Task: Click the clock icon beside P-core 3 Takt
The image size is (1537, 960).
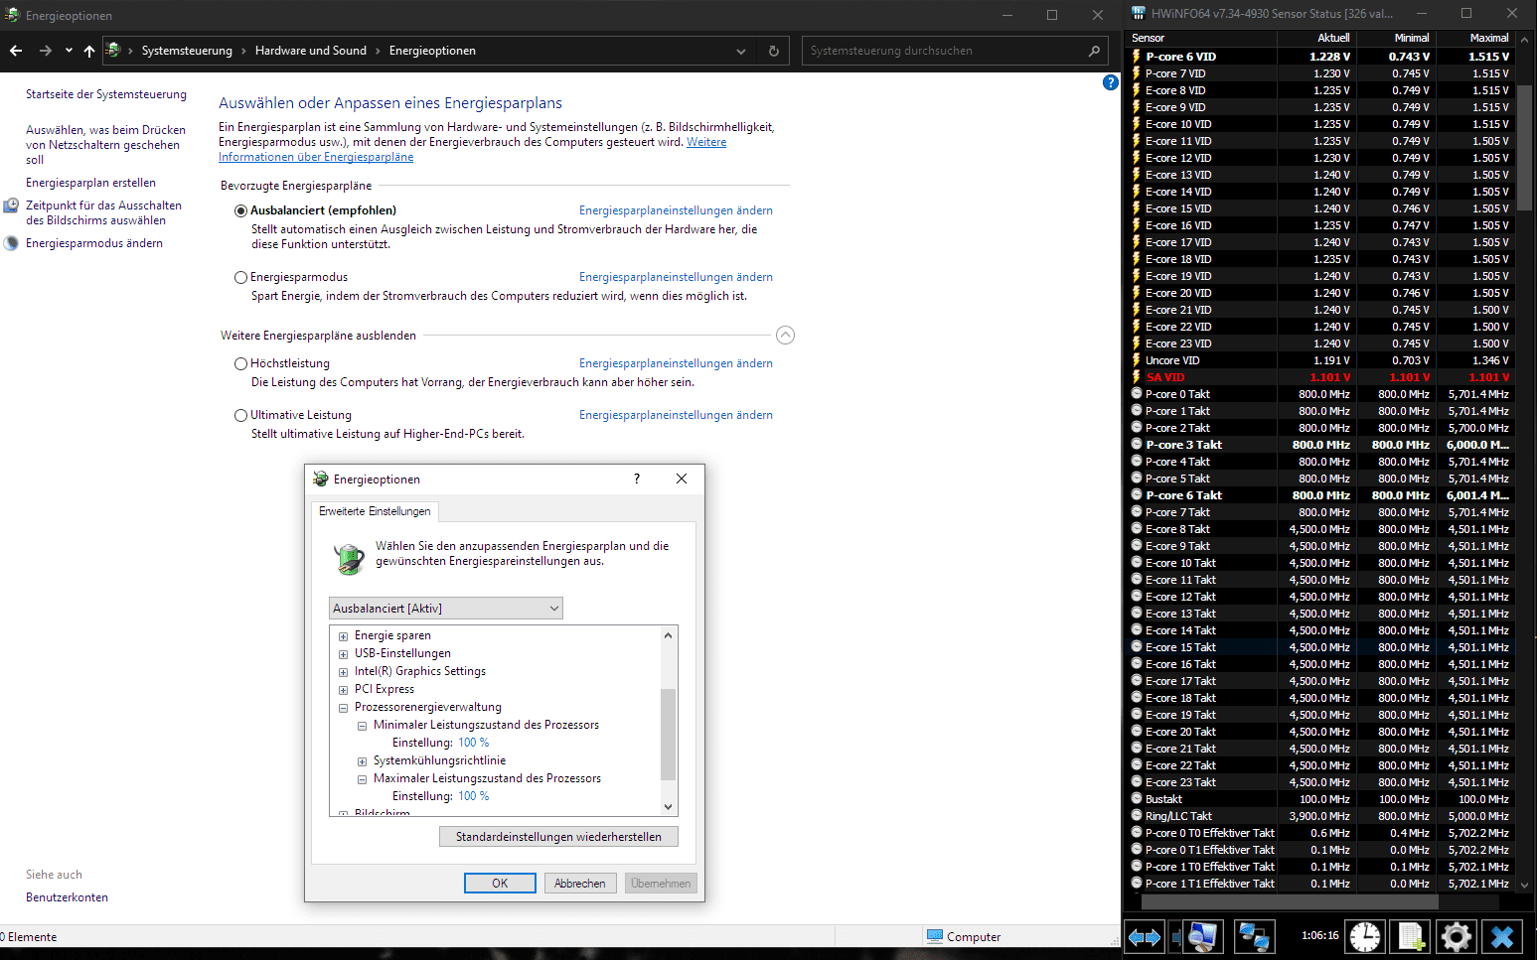Action: [1137, 445]
